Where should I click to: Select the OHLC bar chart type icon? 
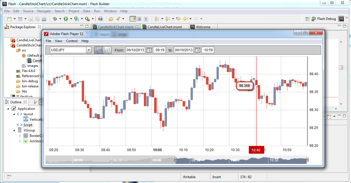(107, 50)
